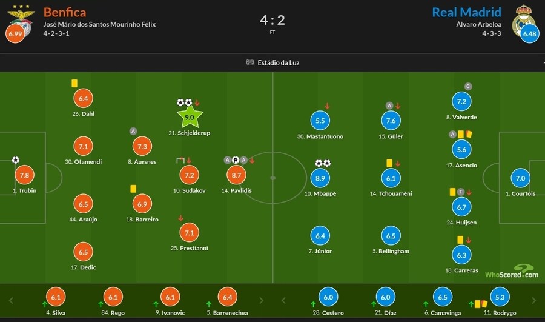Open the Benfica team name link
The width and height of the screenshot is (545, 322).
coord(64,12)
